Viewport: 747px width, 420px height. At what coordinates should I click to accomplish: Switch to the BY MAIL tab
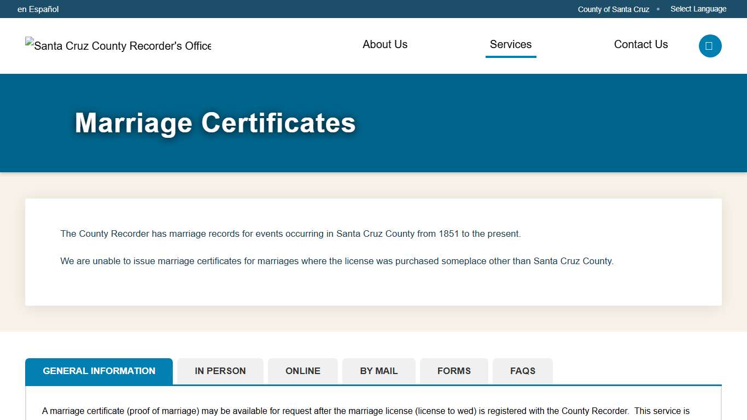(x=378, y=371)
